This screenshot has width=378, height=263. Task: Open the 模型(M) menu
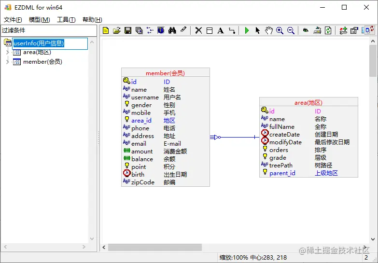coord(39,20)
